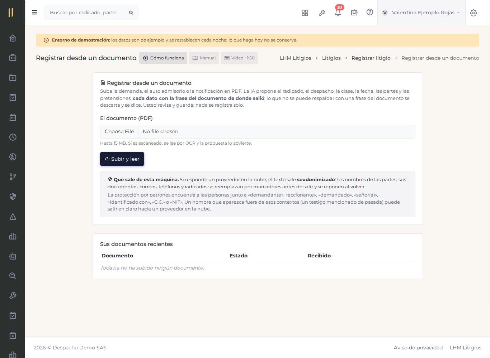Click the '2026 © Despacho Demo SAS' footer text
Image resolution: width=490 pixels, height=358 pixels.
70,348
